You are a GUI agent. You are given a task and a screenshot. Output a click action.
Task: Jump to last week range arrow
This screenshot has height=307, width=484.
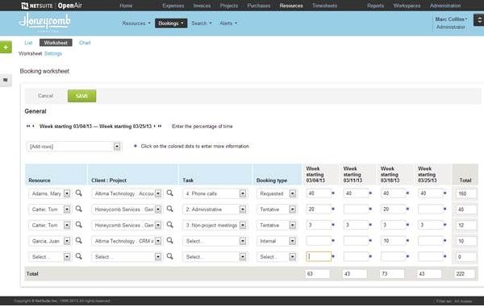(x=160, y=126)
